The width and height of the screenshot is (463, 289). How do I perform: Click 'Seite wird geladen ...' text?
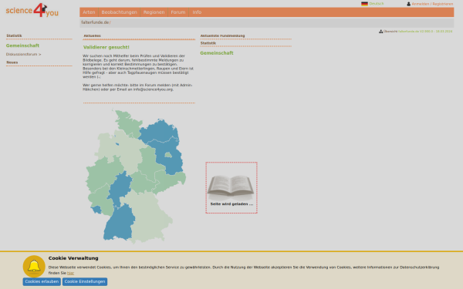(231, 204)
